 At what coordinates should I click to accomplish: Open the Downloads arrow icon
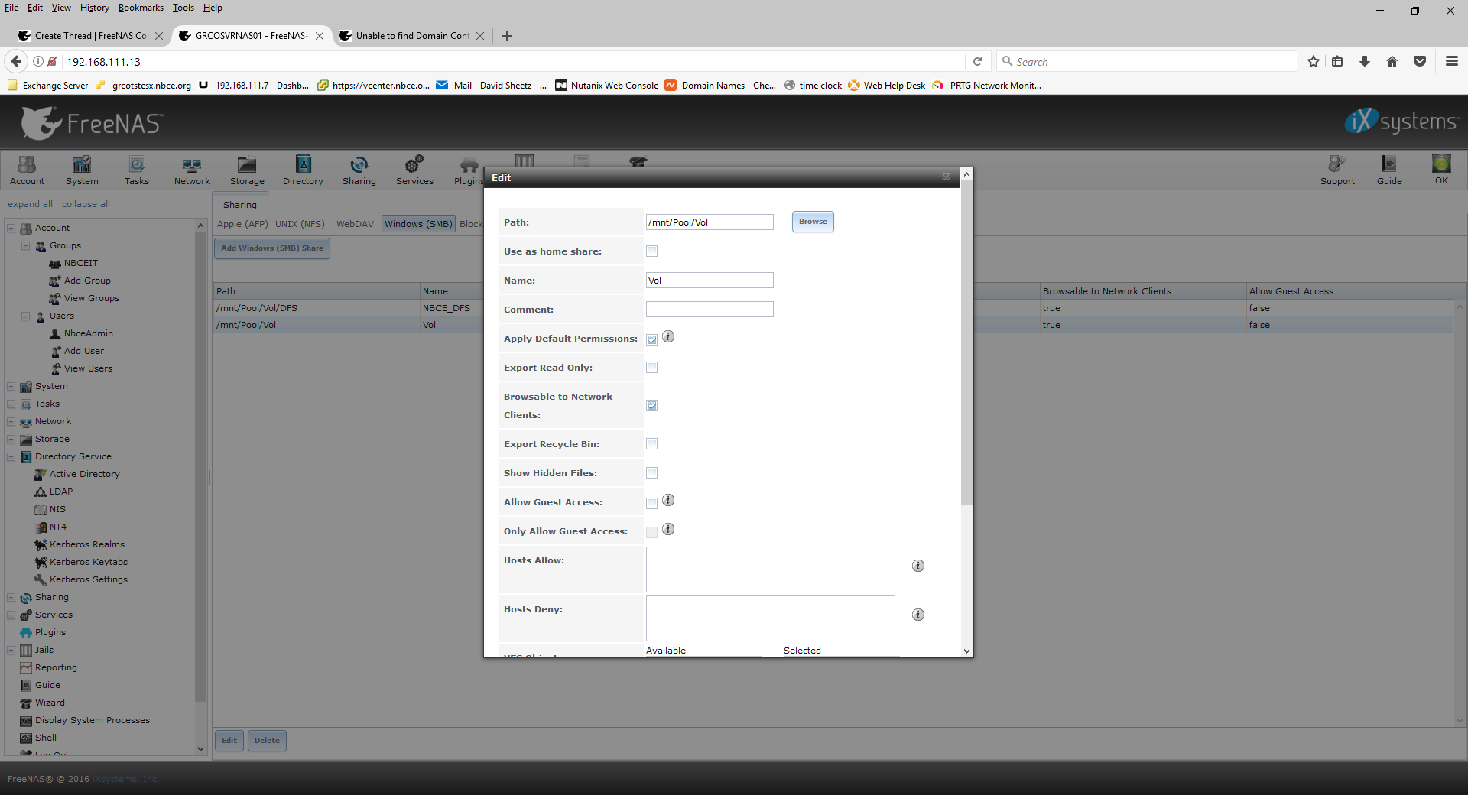pyautogui.click(x=1365, y=61)
